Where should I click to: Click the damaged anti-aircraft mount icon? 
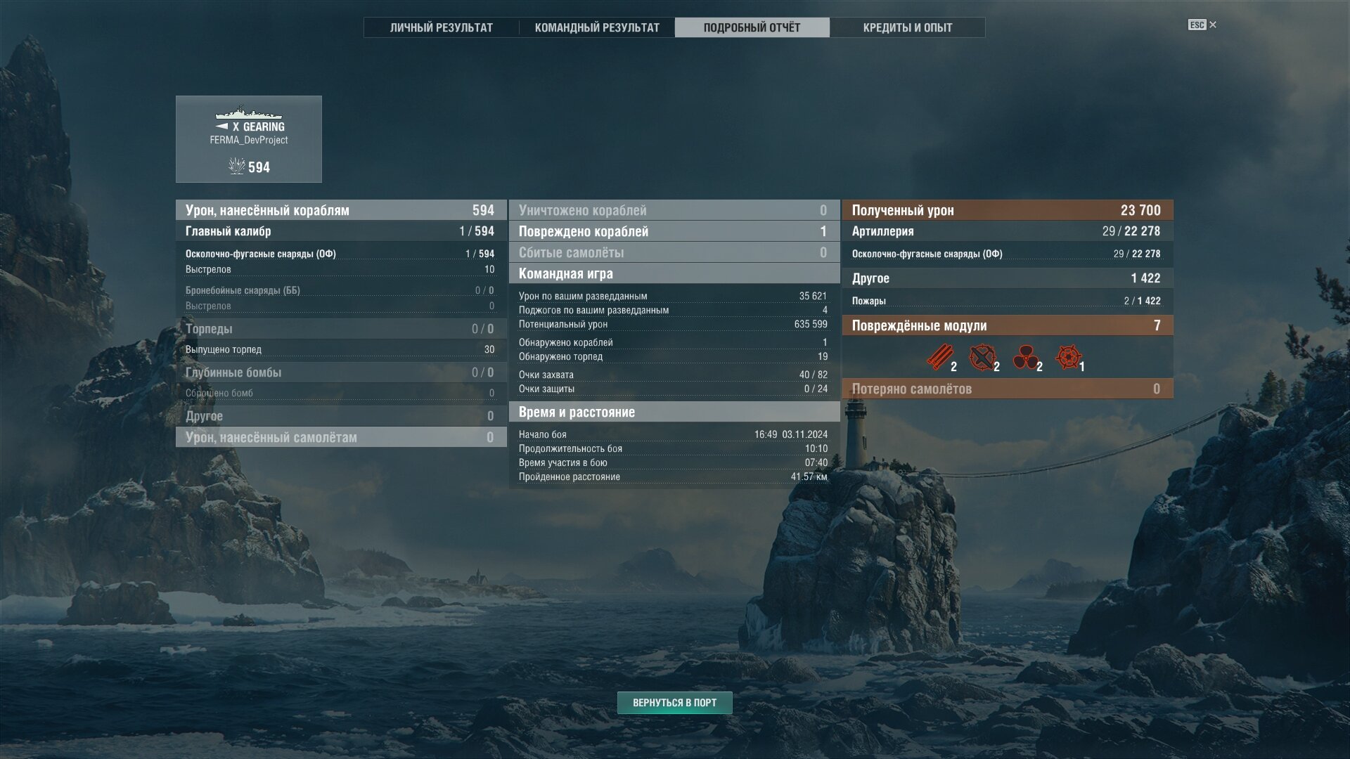[x=982, y=357]
